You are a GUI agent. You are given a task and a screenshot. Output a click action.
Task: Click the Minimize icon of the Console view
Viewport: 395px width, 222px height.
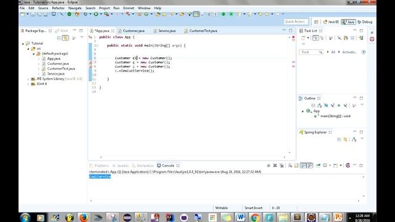click(355, 165)
